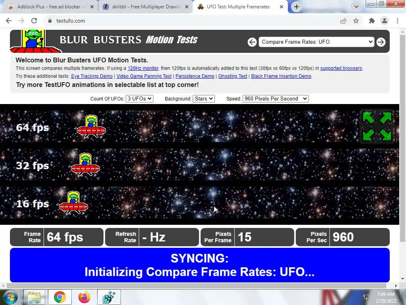Click the testufo.com address bar
This screenshot has width=406, height=305.
[x=192, y=21]
